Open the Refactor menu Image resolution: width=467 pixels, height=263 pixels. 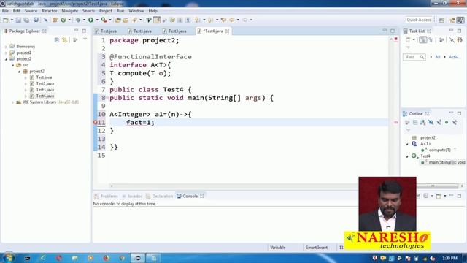click(x=49, y=11)
